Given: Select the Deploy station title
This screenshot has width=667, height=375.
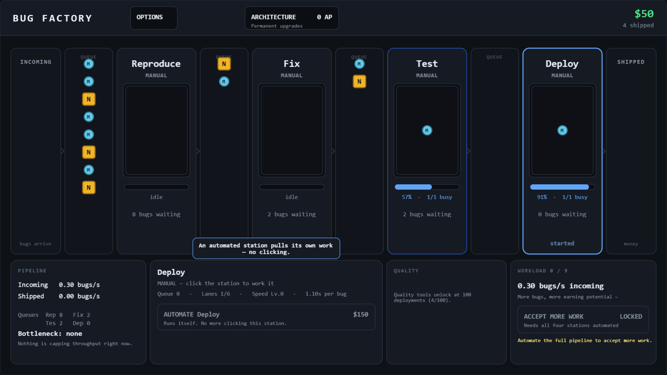Looking at the screenshot, I should [x=562, y=64].
